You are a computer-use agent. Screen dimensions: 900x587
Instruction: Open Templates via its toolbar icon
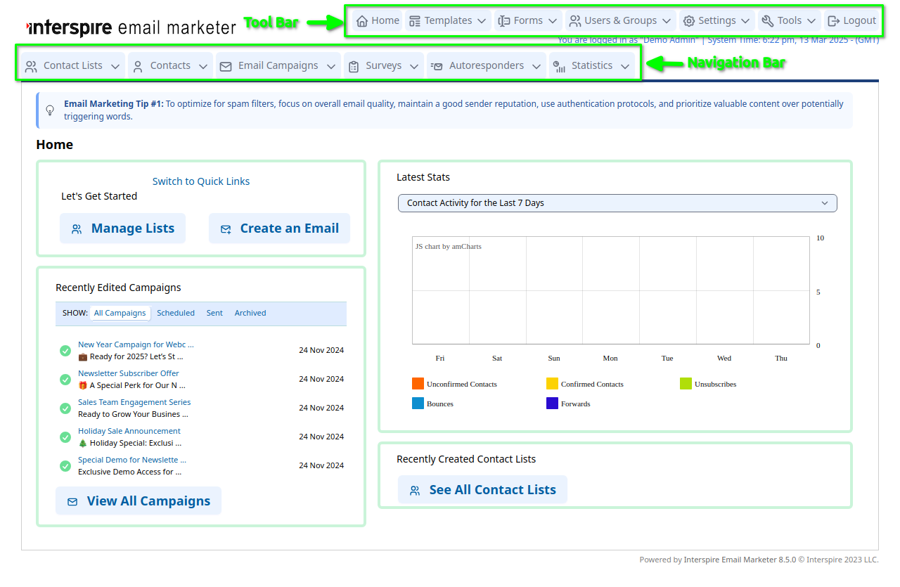(x=414, y=20)
